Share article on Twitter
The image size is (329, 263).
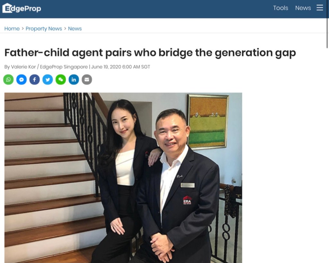pos(48,79)
